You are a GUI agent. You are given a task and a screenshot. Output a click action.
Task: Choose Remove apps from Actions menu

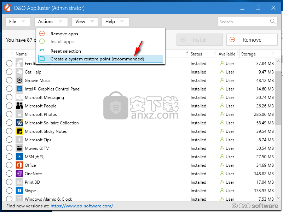(x=100, y=34)
